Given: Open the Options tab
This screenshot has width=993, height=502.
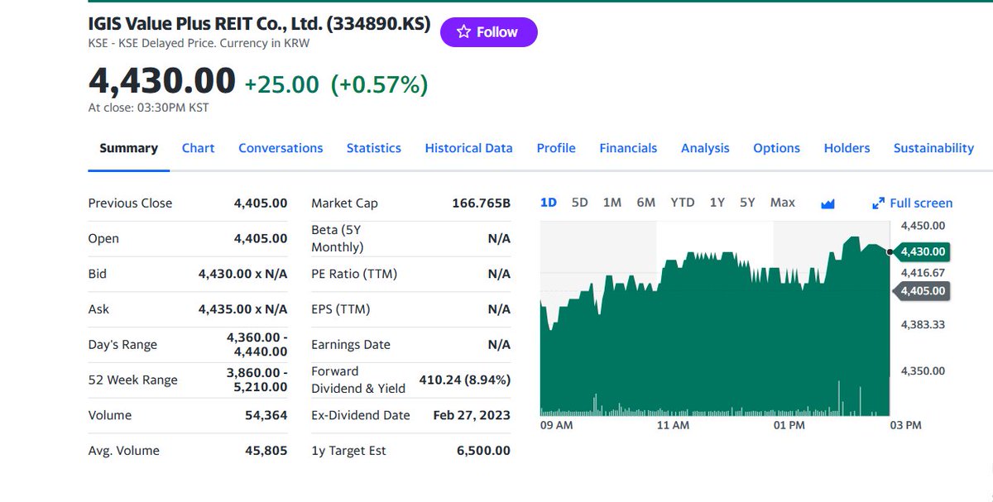Looking at the screenshot, I should [x=776, y=148].
